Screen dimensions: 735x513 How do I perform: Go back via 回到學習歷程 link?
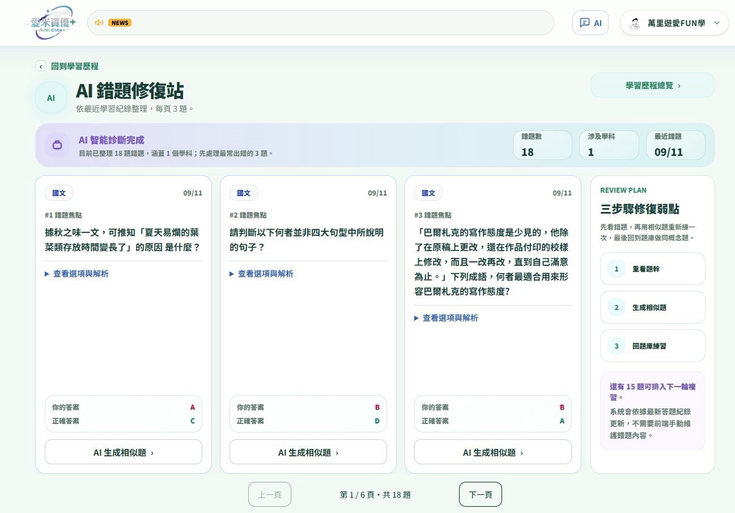[x=75, y=66]
